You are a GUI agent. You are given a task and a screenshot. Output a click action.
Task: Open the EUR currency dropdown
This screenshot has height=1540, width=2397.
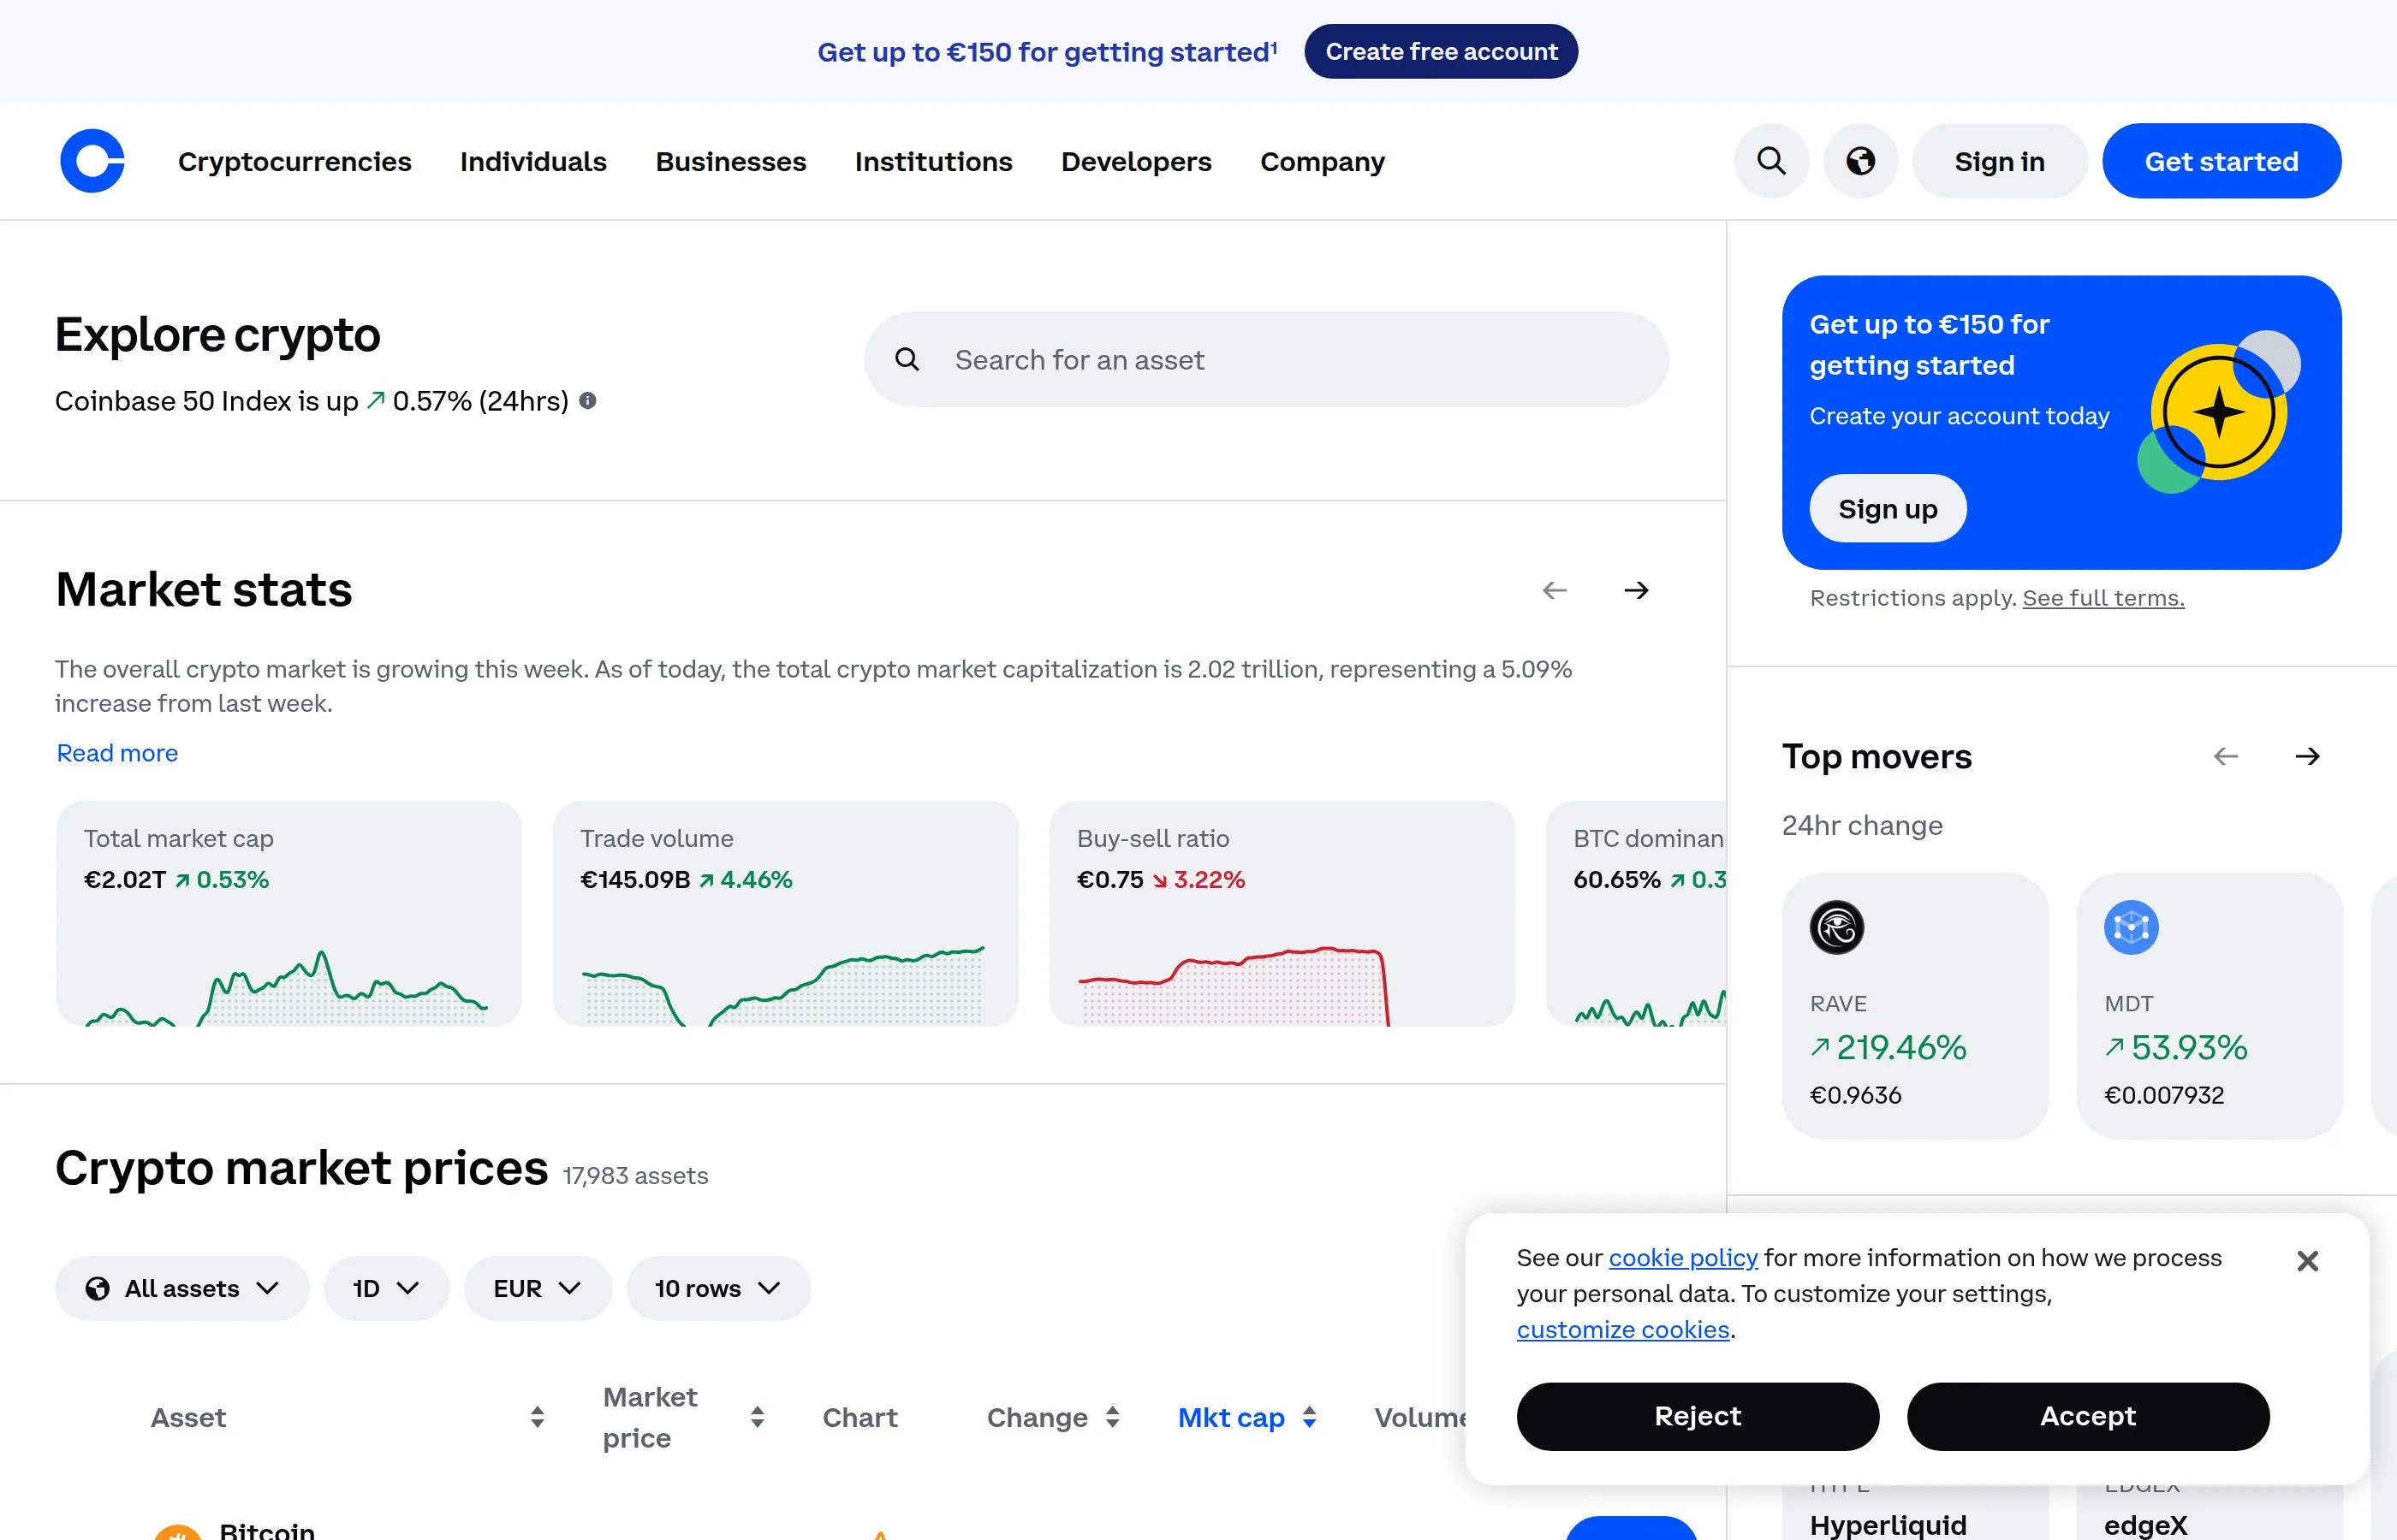(538, 1288)
